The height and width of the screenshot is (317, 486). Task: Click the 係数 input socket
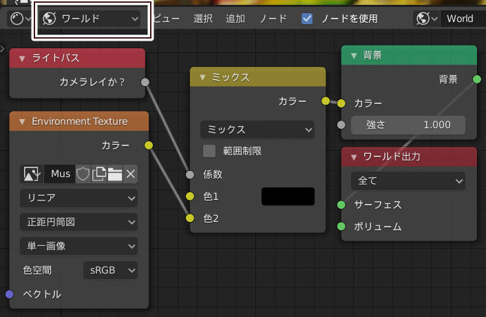tap(190, 174)
